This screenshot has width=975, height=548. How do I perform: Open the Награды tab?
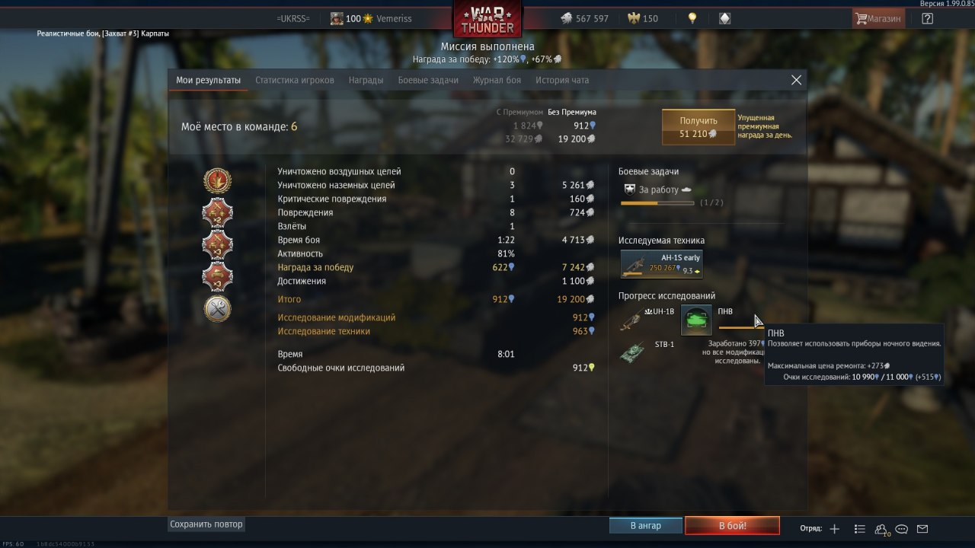click(366, 80)
